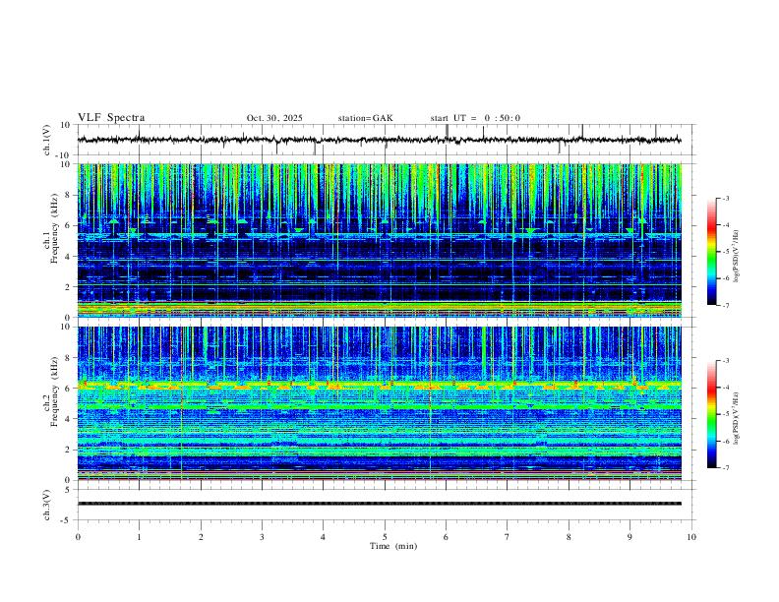Viewport: 779px width, 602px height.
Task: Click time axis tick label "2"
Action: [x=201, y=537]
